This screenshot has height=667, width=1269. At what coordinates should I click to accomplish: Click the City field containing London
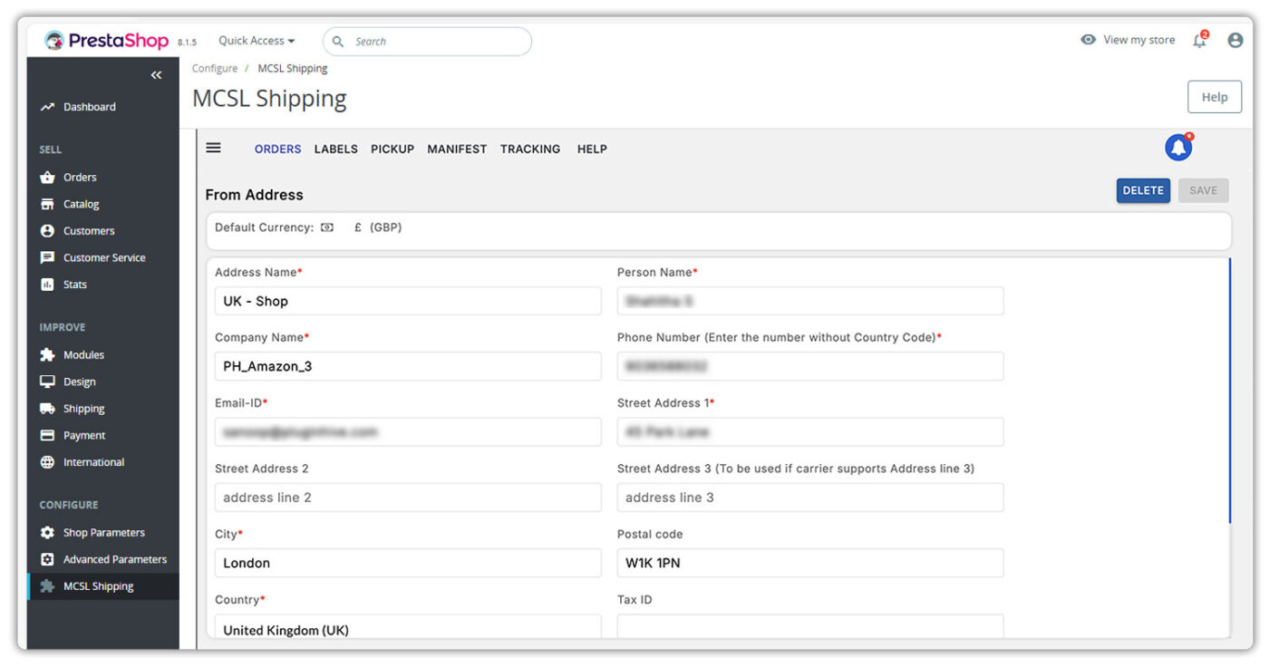pyautogui.click(x=408, y=563)
